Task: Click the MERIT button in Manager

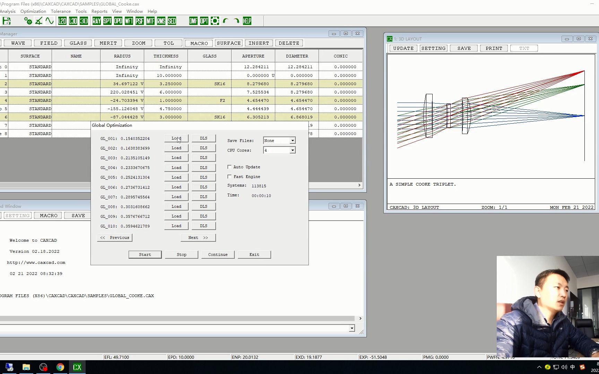Action: point(108,43)
